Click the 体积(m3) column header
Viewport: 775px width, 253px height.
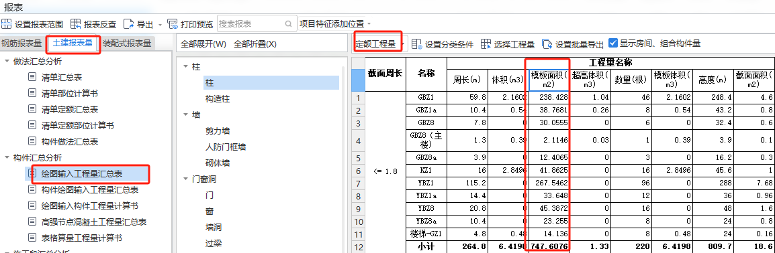[508, 80]
